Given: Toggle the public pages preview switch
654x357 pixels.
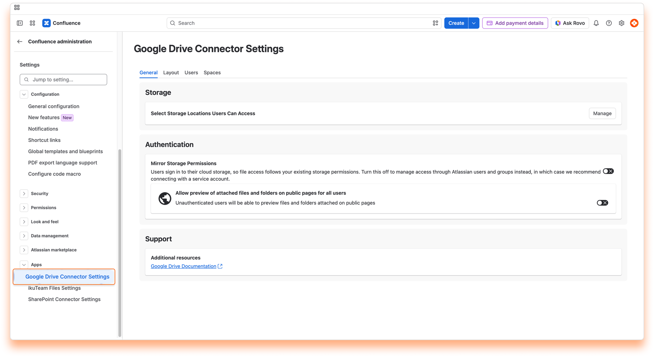Looking at the screenshot, I should point(603,203).
